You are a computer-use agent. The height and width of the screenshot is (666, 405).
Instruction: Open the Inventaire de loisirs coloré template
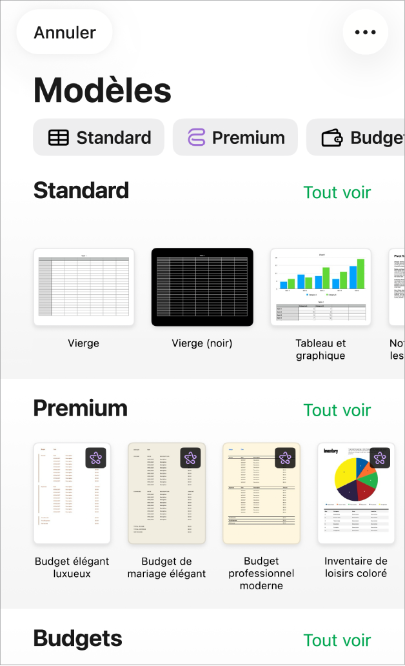[x=356, y=494]
